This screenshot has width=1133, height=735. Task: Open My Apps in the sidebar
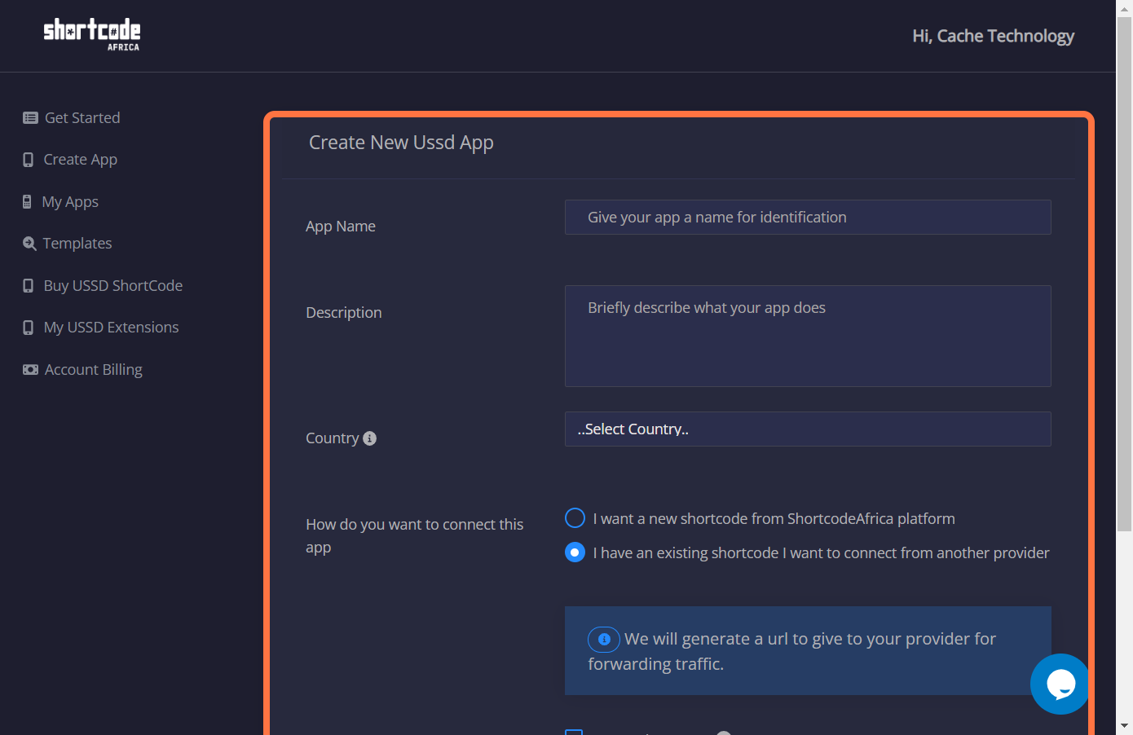point(70,202)
